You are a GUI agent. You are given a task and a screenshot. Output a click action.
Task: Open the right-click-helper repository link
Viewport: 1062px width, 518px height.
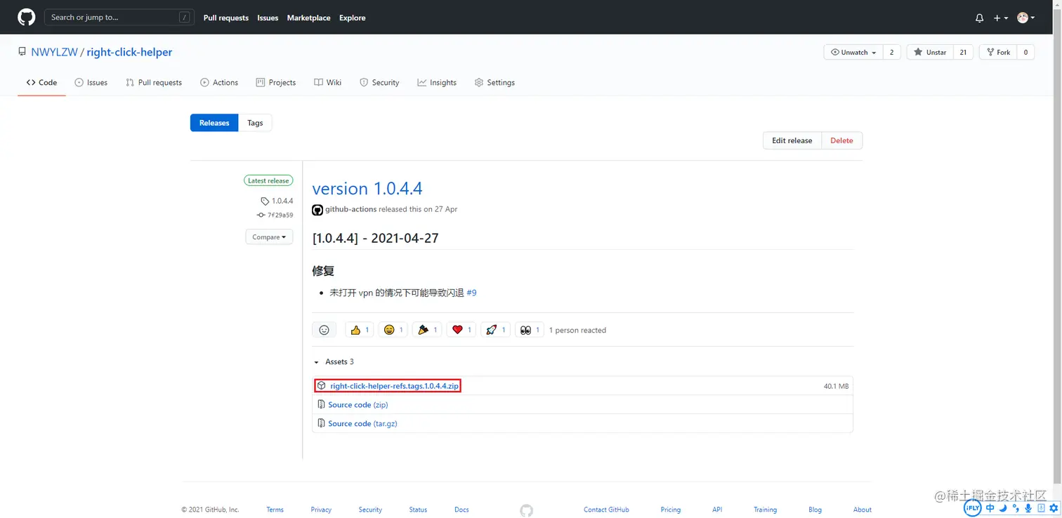pyautogui.click(x=129, y=52)
